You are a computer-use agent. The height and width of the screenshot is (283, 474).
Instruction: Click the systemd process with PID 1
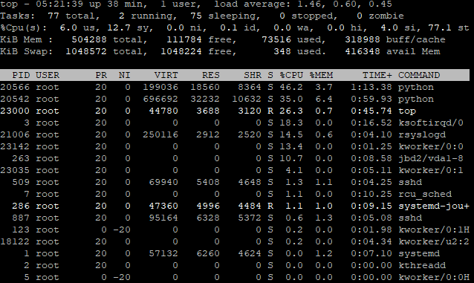(x=235, y=253)
